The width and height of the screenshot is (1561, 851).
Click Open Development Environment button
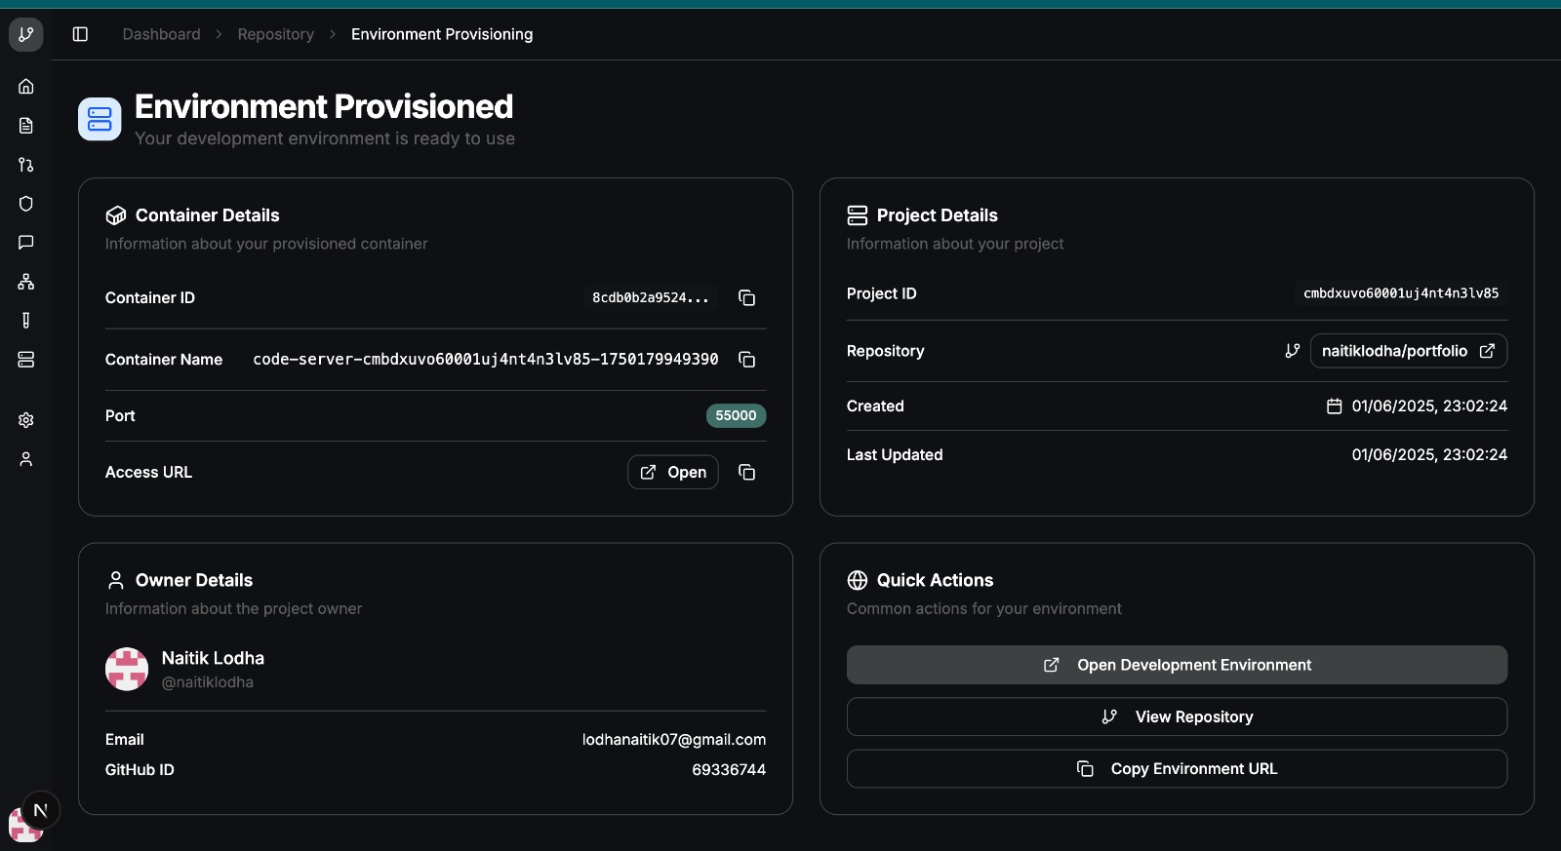(1177, 665)
